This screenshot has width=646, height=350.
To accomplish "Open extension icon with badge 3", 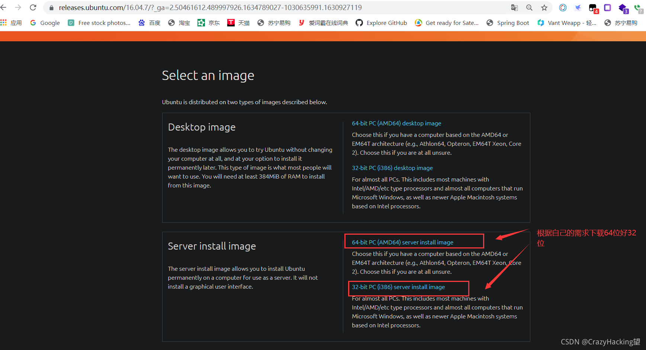I will 624,8.
